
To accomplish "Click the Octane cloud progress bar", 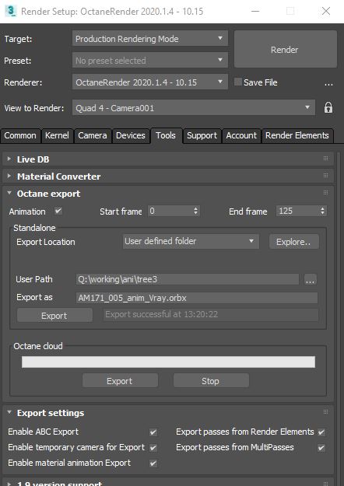I will (168, 362).
